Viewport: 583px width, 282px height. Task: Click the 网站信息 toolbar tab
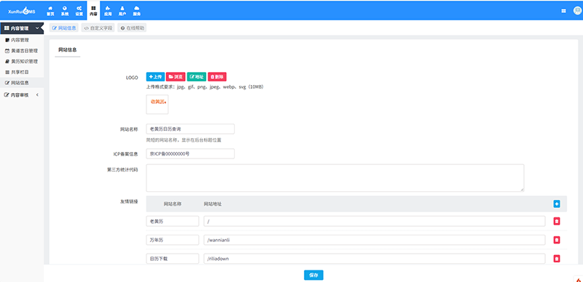(x=64, y=28)
